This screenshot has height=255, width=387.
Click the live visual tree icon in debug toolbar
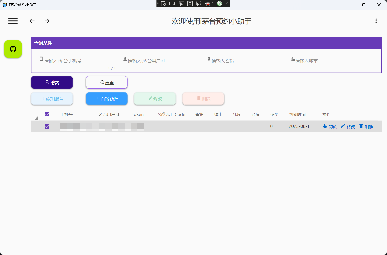coord(164,4)
